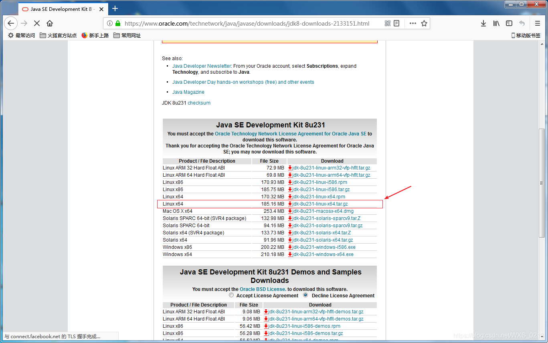Open the 火狐官方站点 bookmark folder
Image resolution: width=548 pixels, height=343 pixels.
point(59,35)
